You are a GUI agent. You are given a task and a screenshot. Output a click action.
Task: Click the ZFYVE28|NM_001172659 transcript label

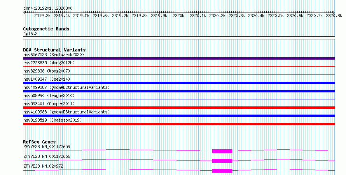[47, 147]
